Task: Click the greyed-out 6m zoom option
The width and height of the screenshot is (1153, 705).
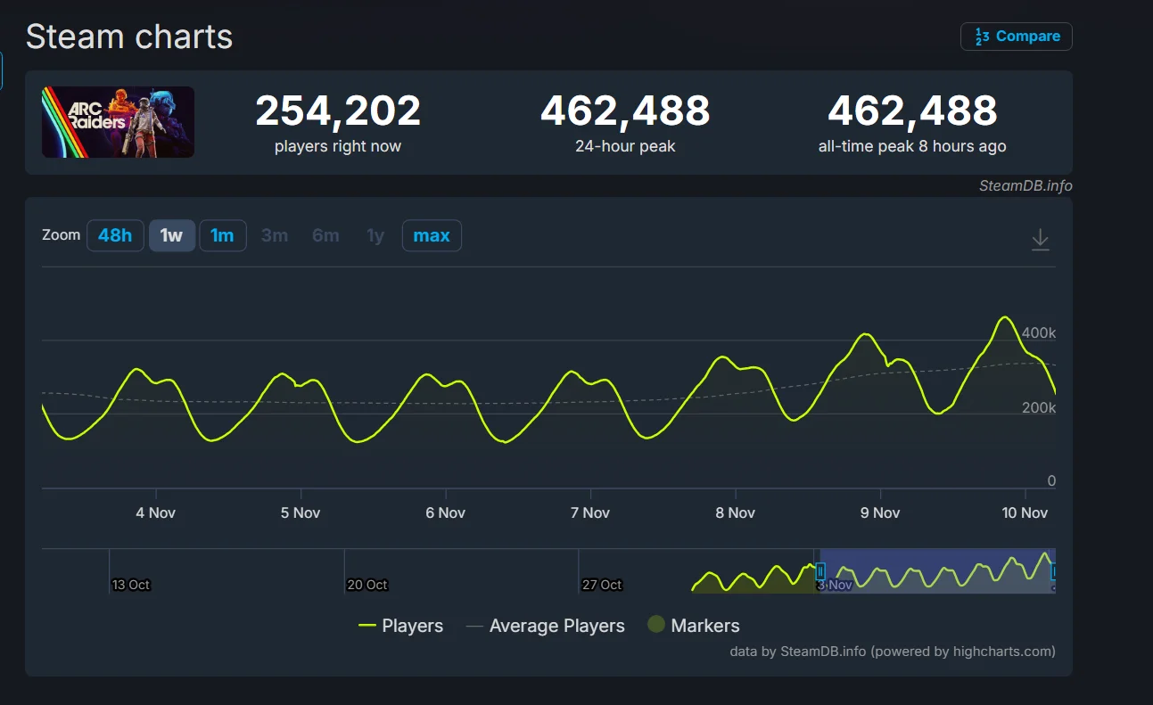Action: tap(325, 235)
